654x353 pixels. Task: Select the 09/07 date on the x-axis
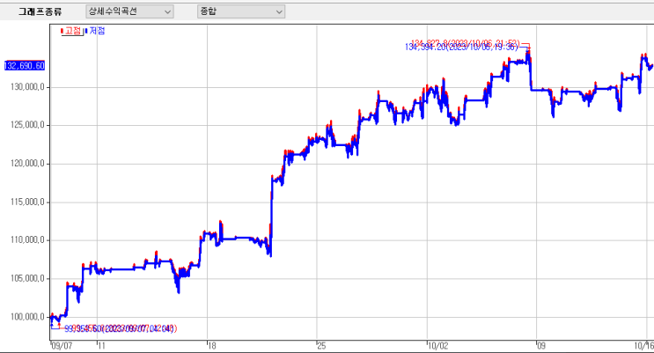pyautogui.click(x=62, y=346)
